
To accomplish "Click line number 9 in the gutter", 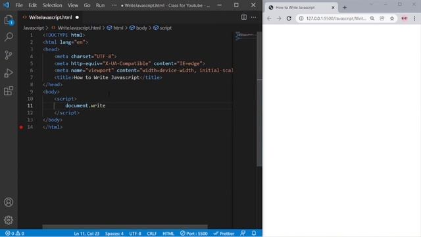I will pos(31,92).
